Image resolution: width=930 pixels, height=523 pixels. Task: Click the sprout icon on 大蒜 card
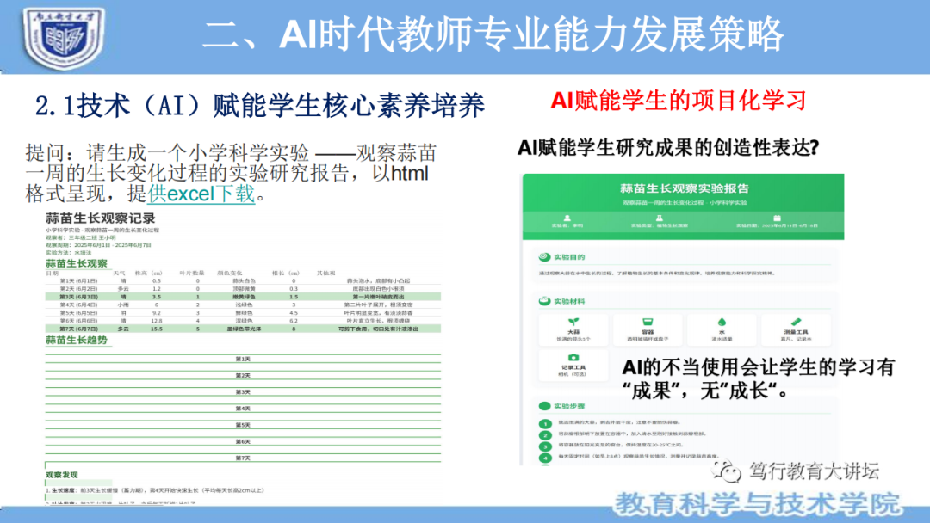click(573, 322)
